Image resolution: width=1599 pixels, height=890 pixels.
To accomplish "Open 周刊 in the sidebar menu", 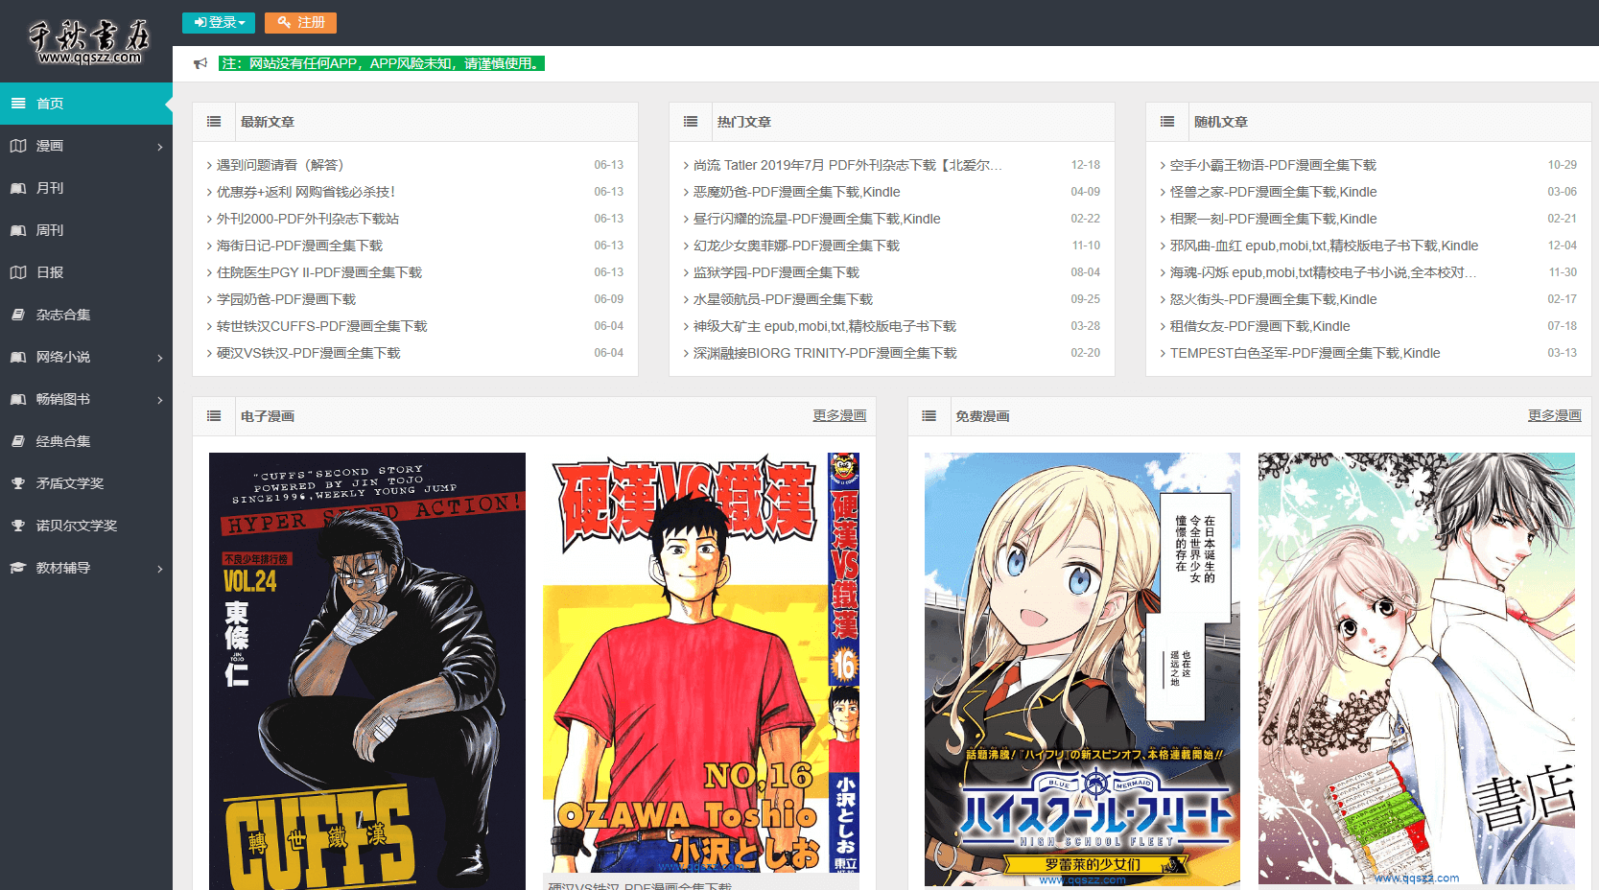I will [86, 230].
